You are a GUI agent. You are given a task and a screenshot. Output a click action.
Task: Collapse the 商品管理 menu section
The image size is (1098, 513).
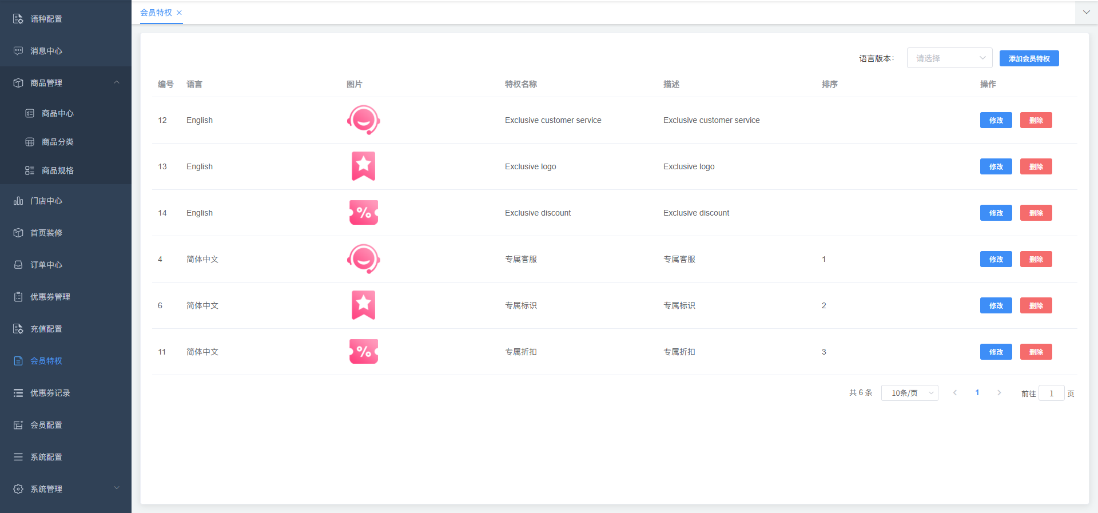tap(117, 83)
